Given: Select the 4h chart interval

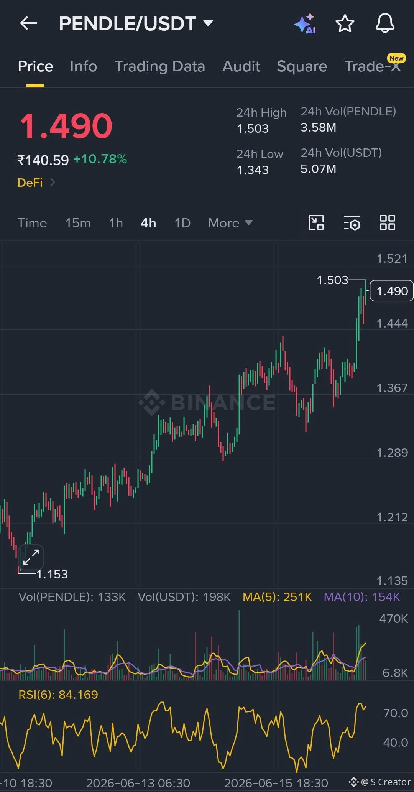Looking at the screenshot, I should tap(148, 223).
